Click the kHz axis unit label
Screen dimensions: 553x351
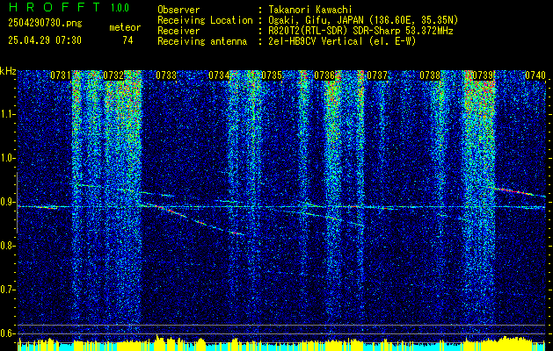[x=8, y=71]
